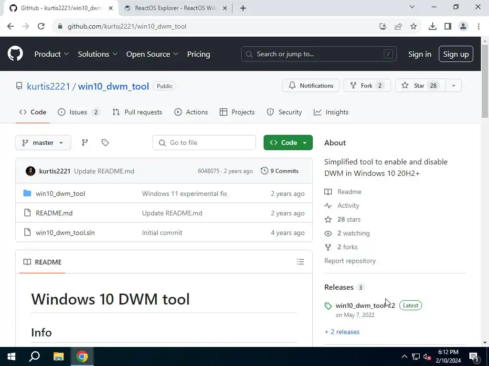Click the page vertical scrollbar thumb
Screen dimensions: 489x366
tap(485, 81)
